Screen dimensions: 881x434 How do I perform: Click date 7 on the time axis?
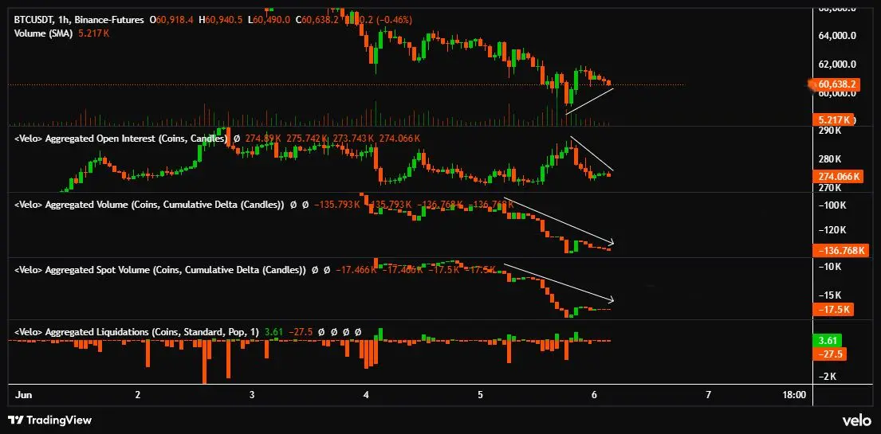pyautogui.click(x=708, y=395)
